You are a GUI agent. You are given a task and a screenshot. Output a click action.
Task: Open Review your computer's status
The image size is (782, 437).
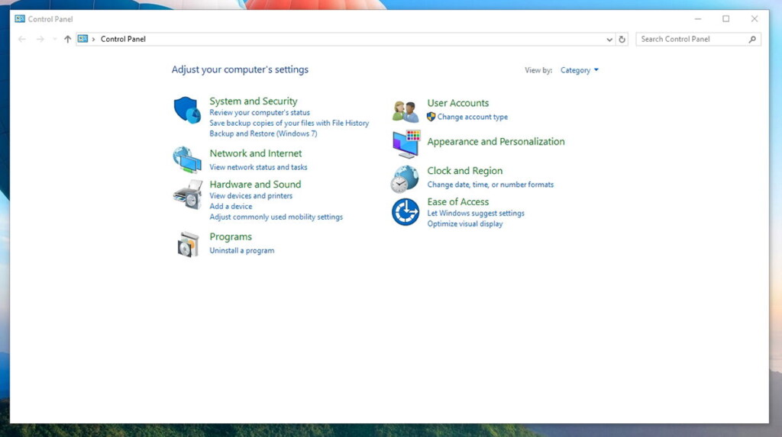click(260, 113)
